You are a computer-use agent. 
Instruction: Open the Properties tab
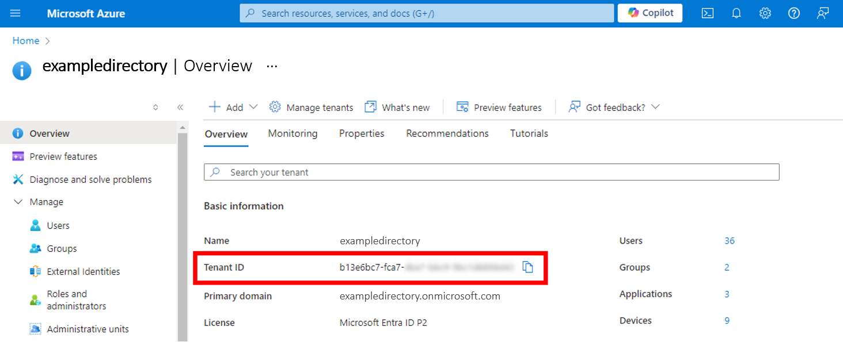coord(361,133)
